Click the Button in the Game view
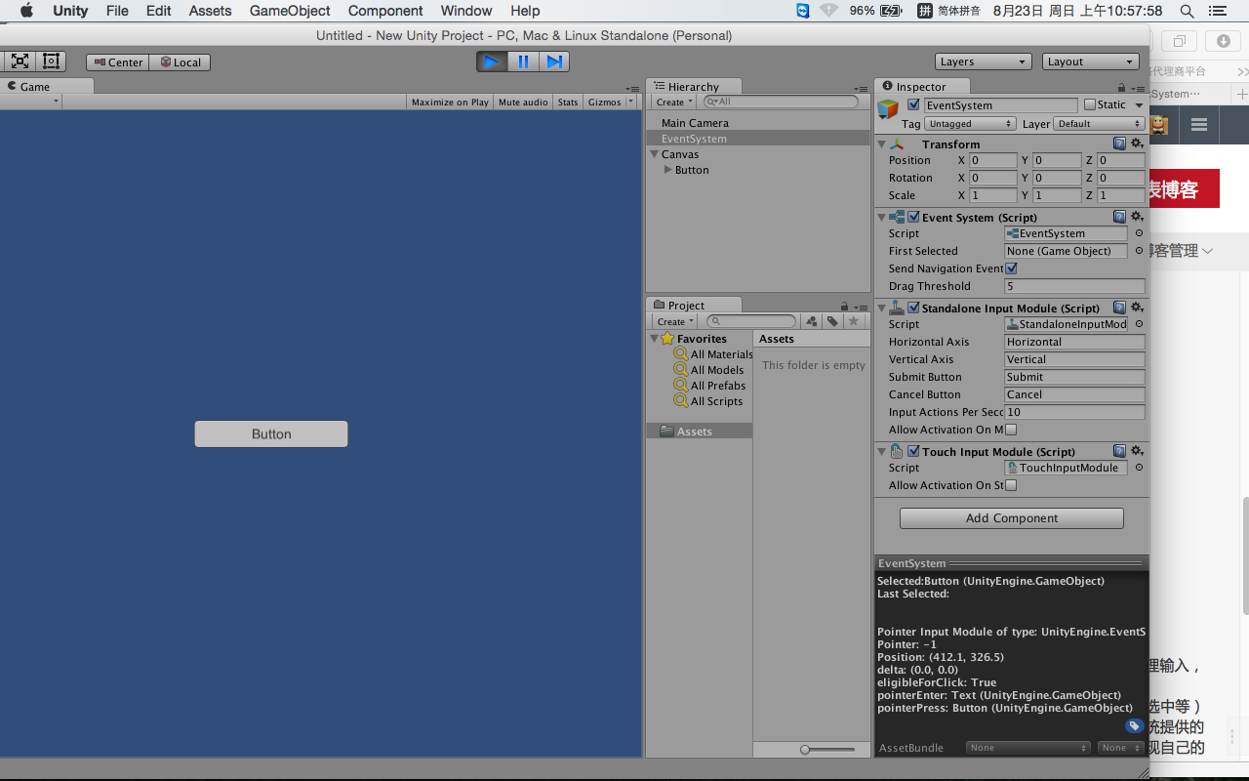1249x781 pixels. (271, 434)
